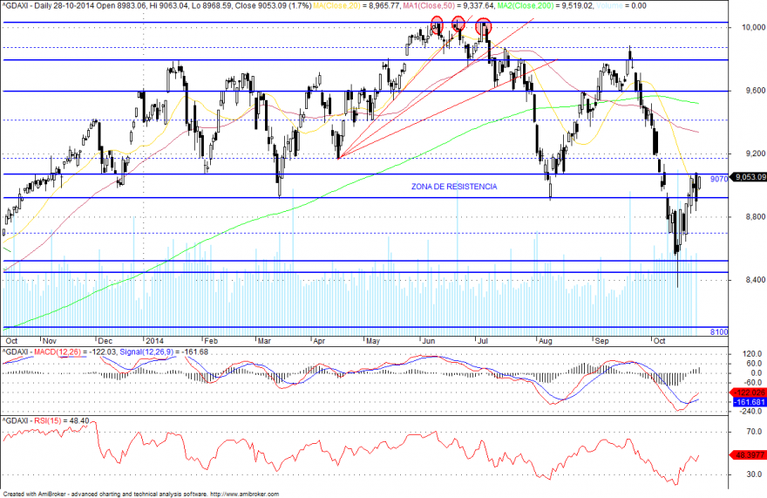Click the black 9,053.09 last price tag
The width and height of the screenshot is (767, 498).
click(x=749, y=177)
